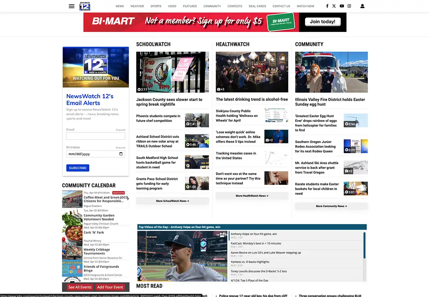The height and width of the screenshot is (297, 429).
Task: Open the COMMUNITY menu item
Action: (212, 6)
